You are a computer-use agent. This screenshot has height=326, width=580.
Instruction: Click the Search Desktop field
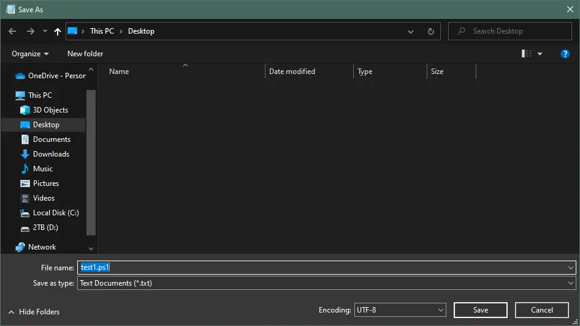click(510, 31)
